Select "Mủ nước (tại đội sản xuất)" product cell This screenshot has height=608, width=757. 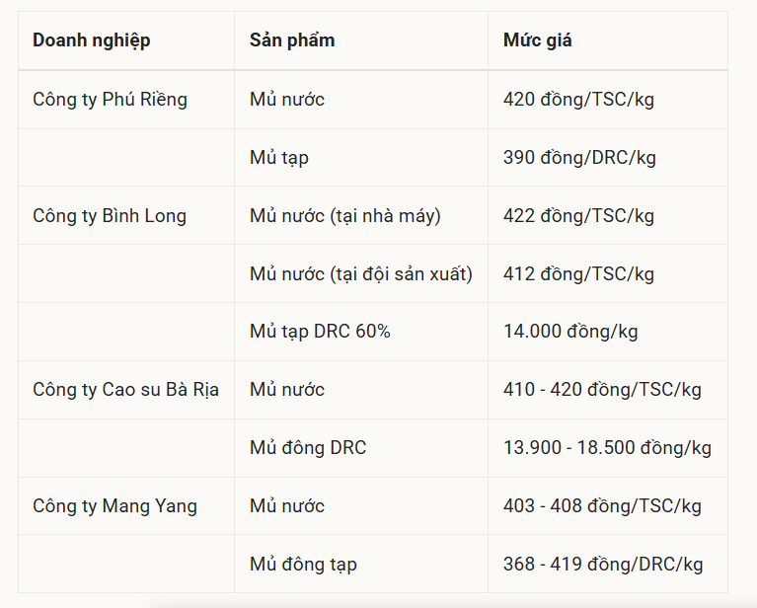tap(361, 274)
